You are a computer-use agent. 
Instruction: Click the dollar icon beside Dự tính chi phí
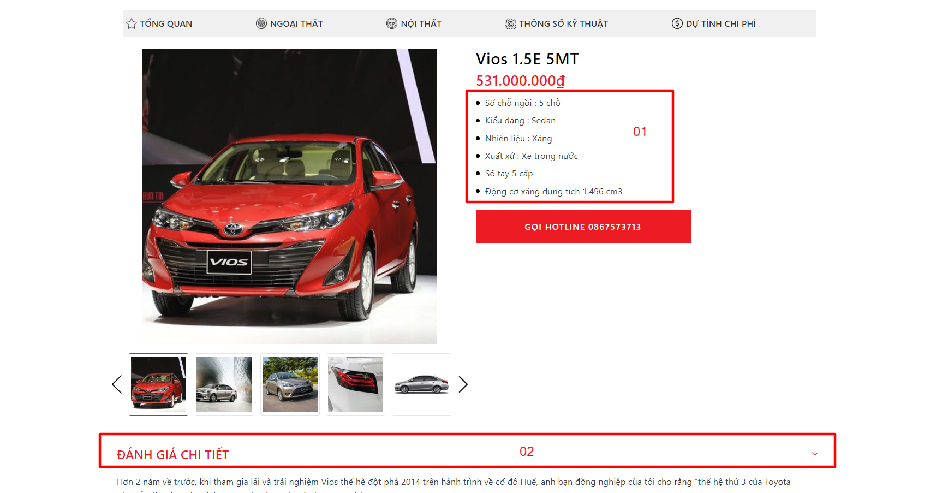click(677, 23)
